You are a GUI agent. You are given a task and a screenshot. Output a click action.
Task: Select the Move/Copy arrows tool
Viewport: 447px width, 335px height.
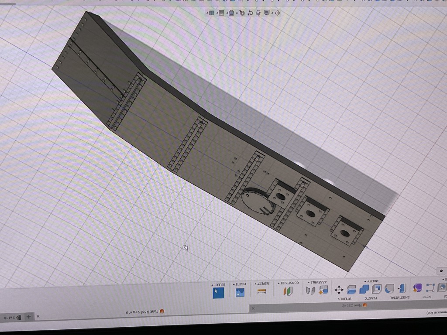pyautogui.click(x=339, y=290)
